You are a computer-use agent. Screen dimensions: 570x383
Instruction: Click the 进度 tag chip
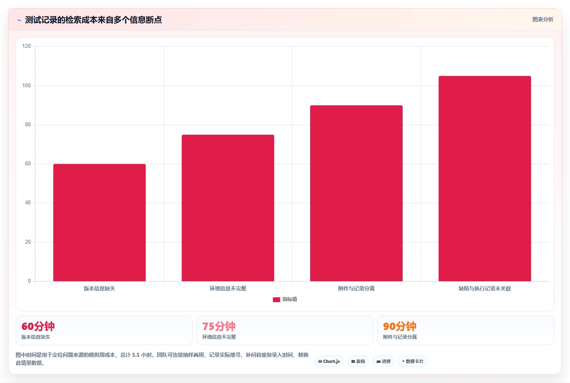(x=383, y=361)
